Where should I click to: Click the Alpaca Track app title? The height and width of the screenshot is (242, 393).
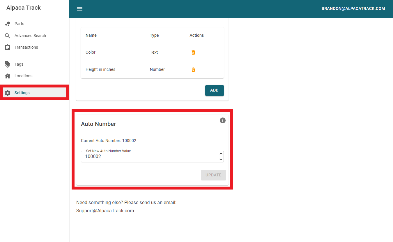24,8
